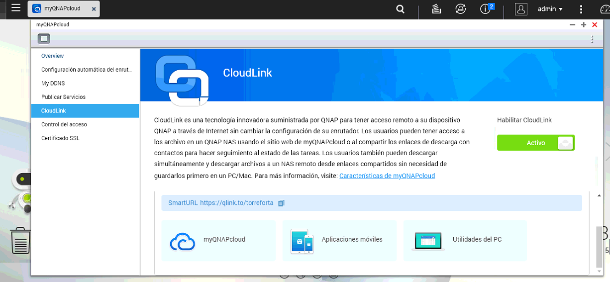Click the SmartURL qlink.to/torreforta address

237,203
